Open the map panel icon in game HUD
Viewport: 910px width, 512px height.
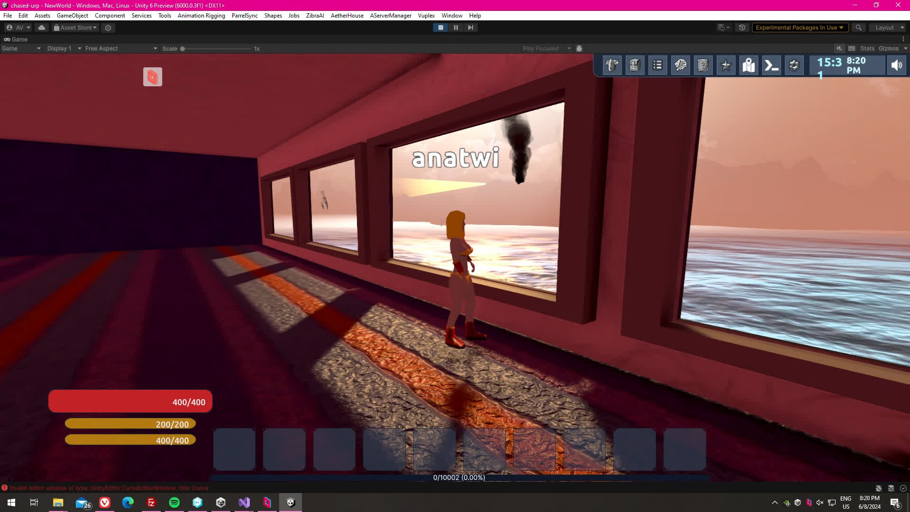coord(748,65)
